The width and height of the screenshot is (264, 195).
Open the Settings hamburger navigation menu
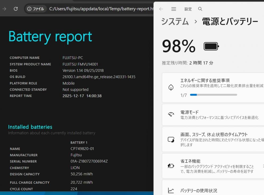174,9
